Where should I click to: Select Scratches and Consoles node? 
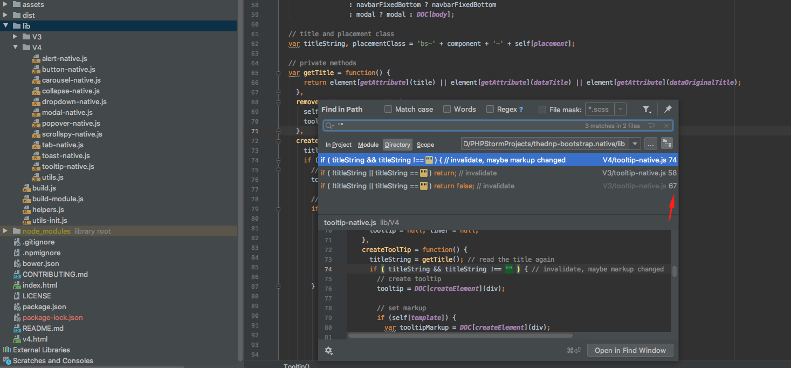coord(53,360)
